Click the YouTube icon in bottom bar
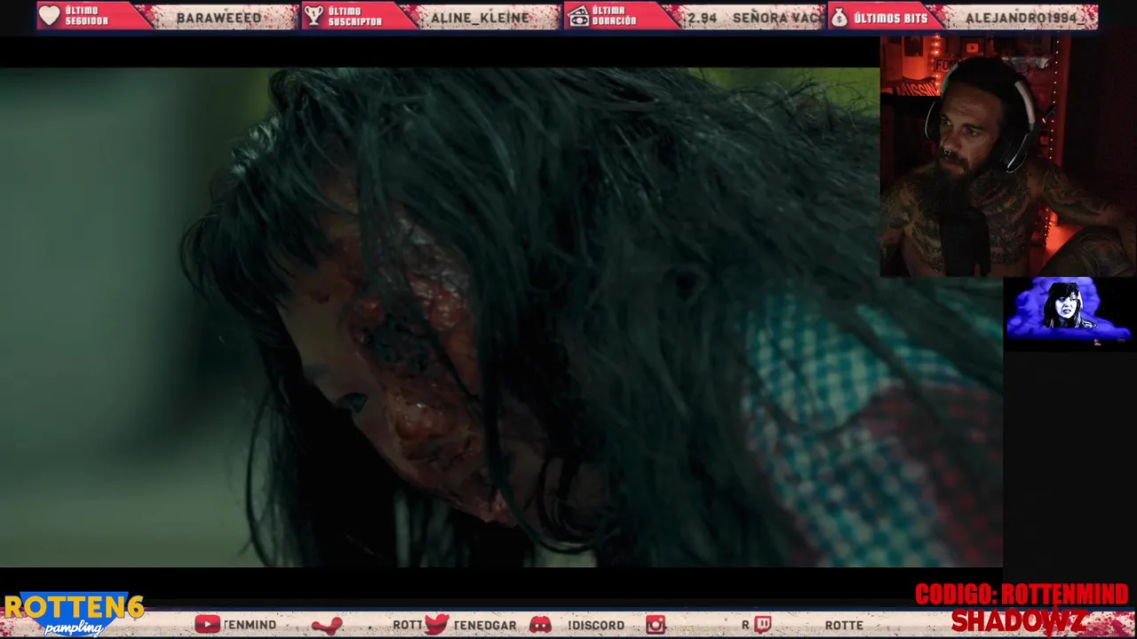1137x639 pixels. click(x=207, y=625)
